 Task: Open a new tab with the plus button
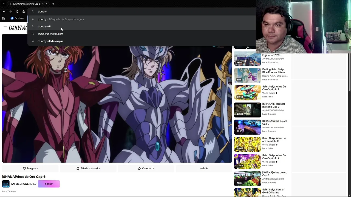pos(53,4)
